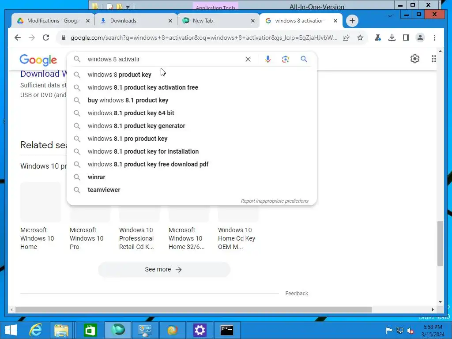Open Chrome Labs flask icon

(378, 38)
